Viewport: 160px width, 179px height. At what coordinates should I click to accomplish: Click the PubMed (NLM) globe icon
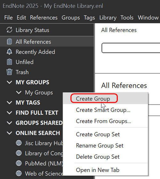pos(19,163)
